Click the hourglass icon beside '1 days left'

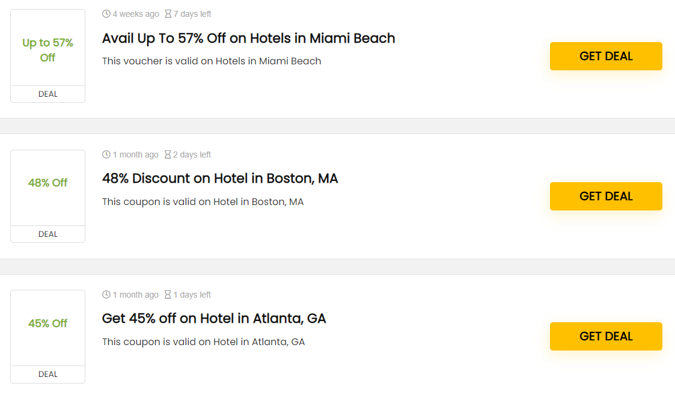[x=168, y=295]
